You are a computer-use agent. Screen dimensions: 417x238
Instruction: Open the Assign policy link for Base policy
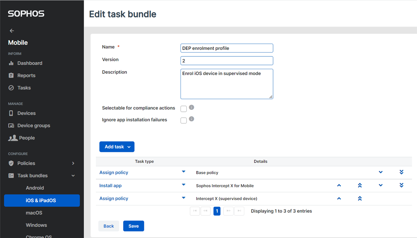(114, 172)
